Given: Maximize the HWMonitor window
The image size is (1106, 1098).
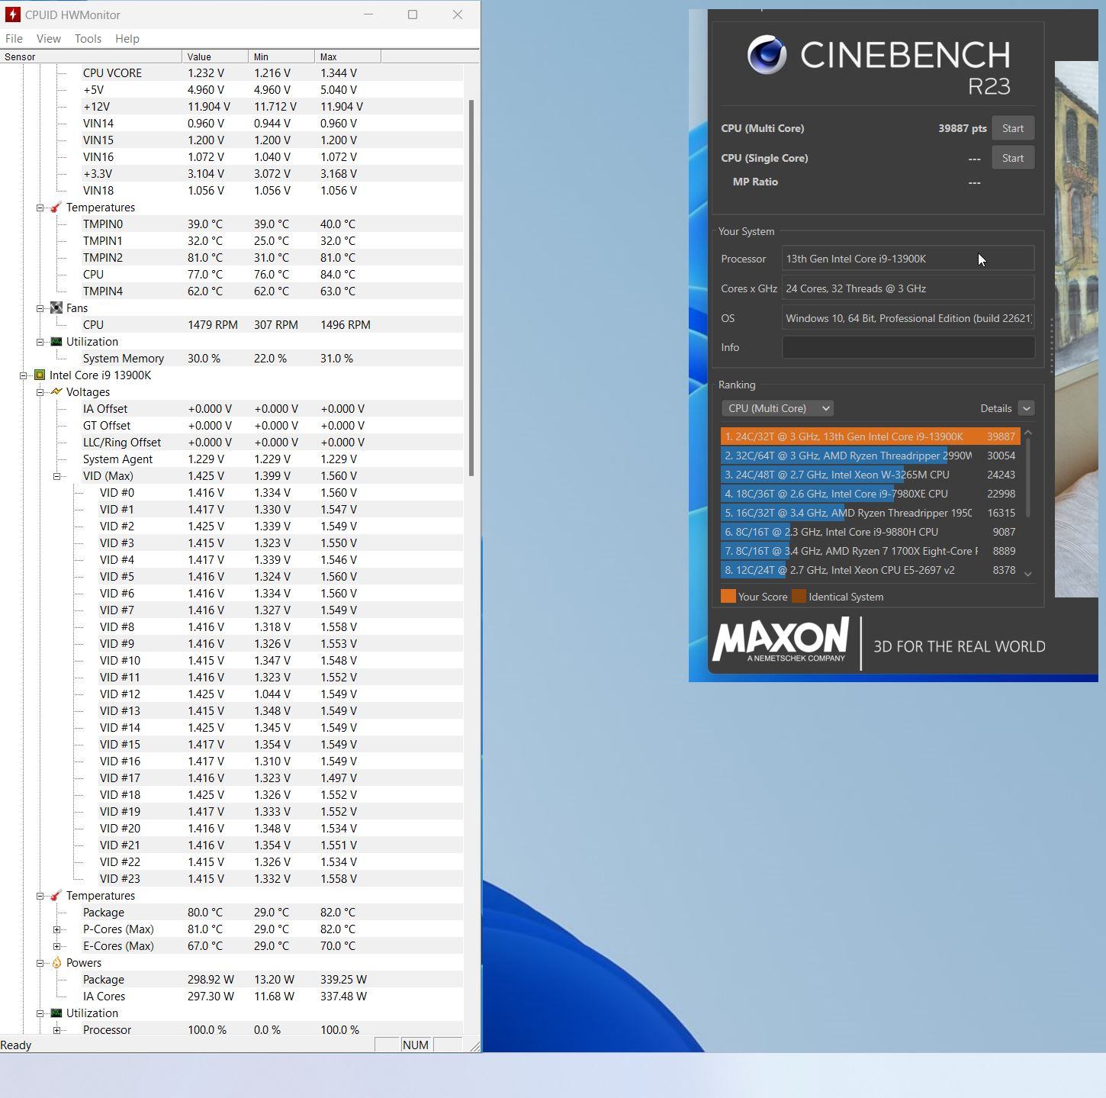Looking at the screenshot, I should click(413, 14).
